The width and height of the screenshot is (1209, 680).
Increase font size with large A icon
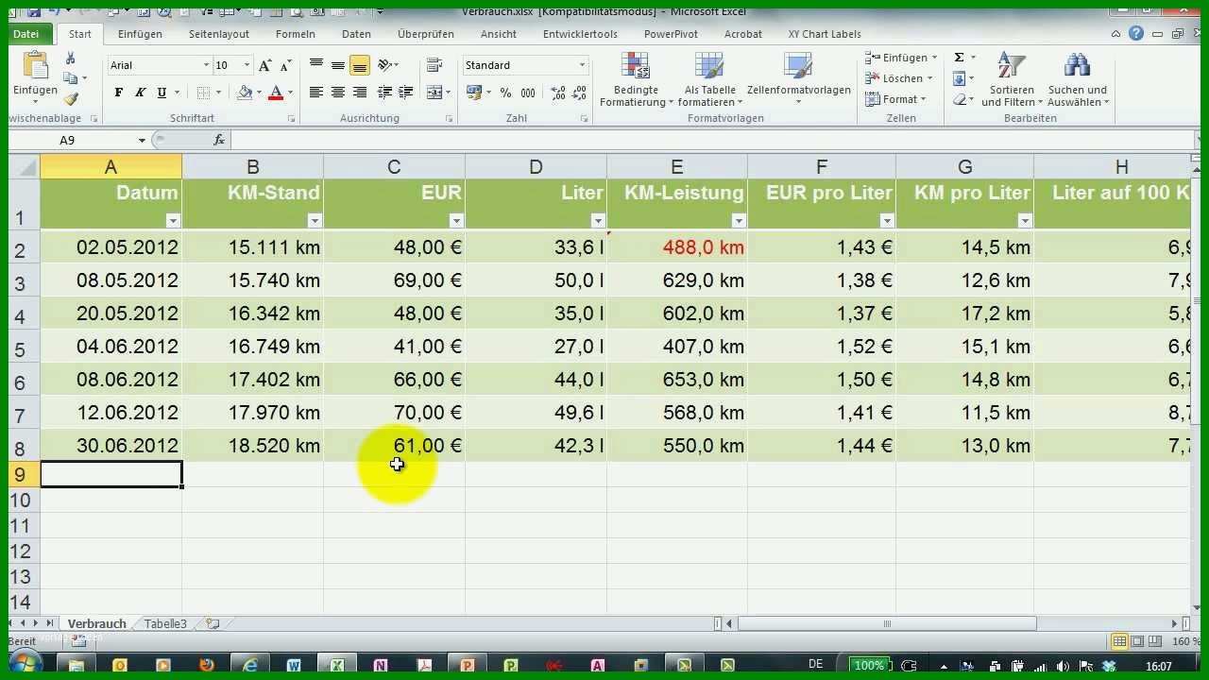(x=265, y=65)
